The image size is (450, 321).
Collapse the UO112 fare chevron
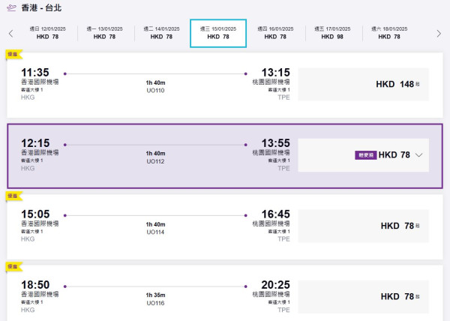pyautogui.click(x=418, y=155)
